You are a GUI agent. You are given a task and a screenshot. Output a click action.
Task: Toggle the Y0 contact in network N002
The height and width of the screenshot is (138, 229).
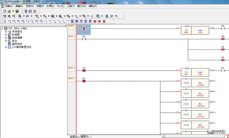click(x=84, y=71)
